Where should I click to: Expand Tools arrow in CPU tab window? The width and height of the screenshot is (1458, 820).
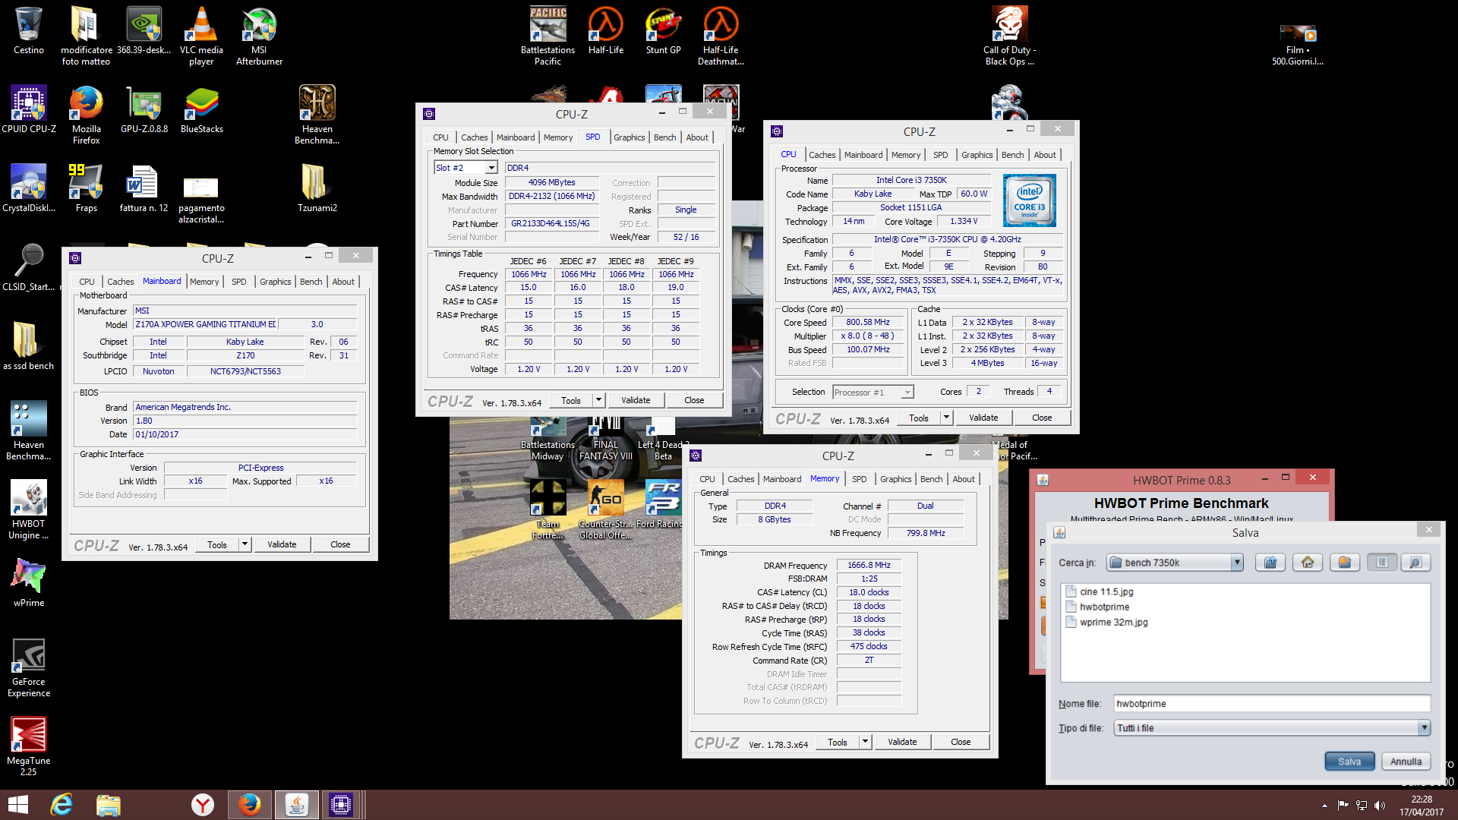pyautogui.click(x=946, y=418)
